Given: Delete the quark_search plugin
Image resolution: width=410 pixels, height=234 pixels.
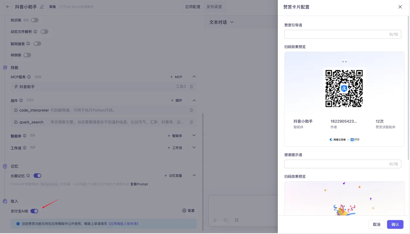Looking at the screenshot, I should (x=191, y=122).
